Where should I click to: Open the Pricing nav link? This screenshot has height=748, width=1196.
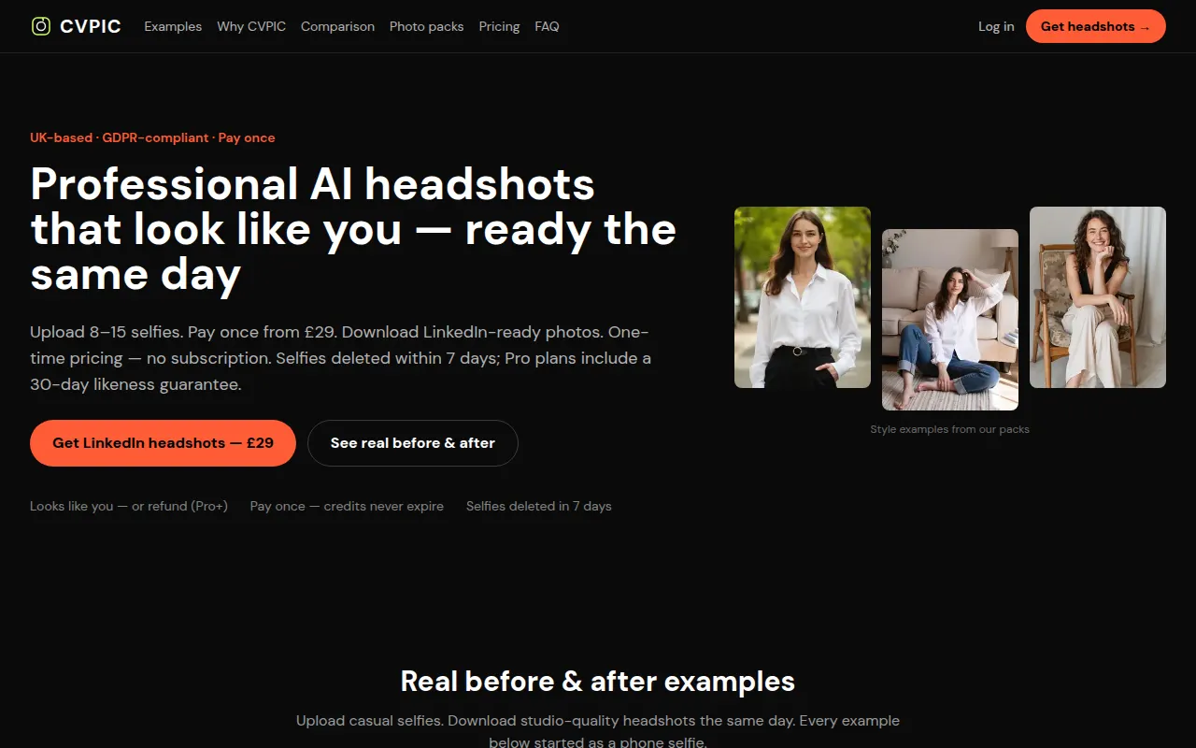499,26
